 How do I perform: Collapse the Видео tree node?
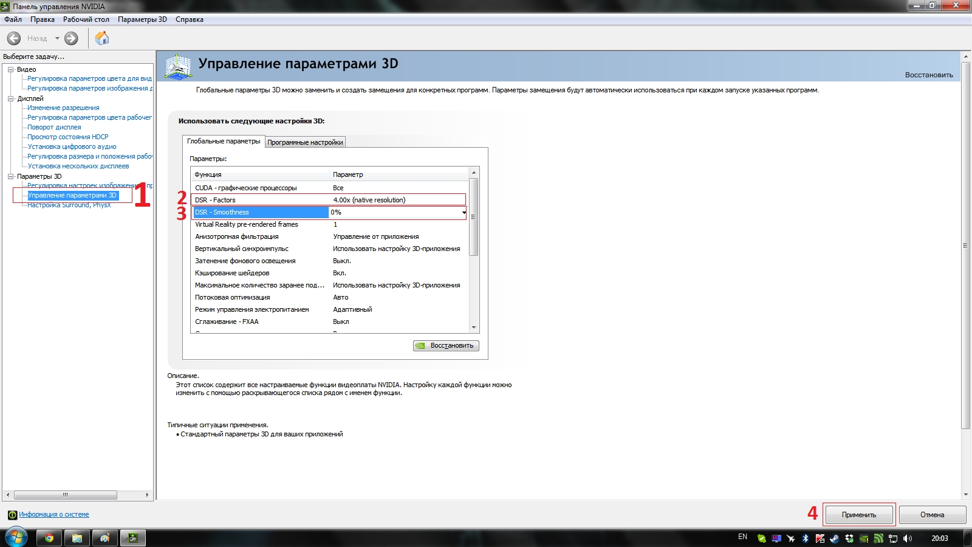pos(10,69)
